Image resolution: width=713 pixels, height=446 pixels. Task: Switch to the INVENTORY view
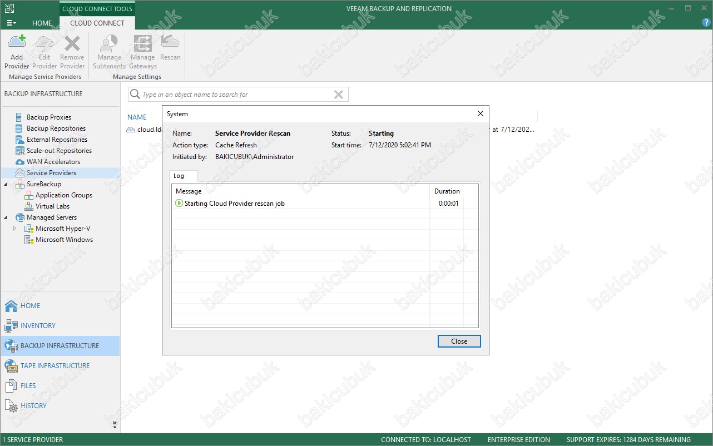point(60,326)
